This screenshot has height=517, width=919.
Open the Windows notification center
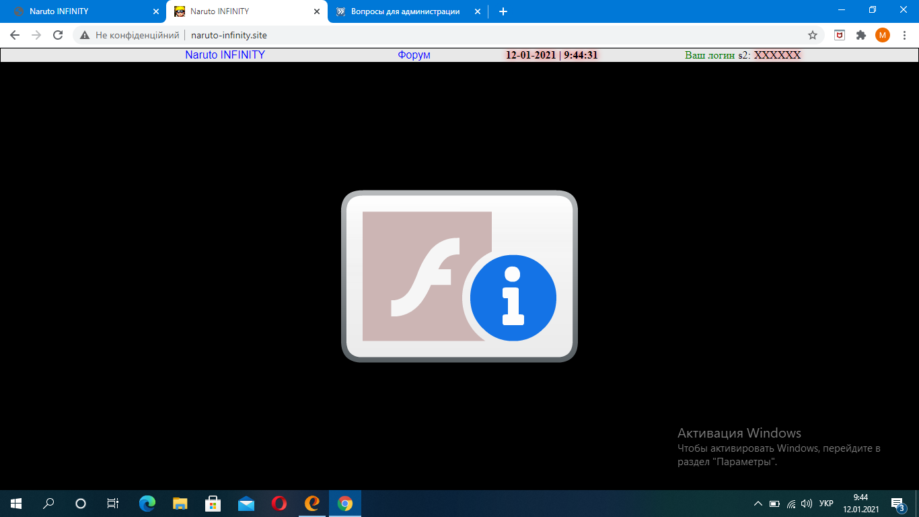click(x=898, y=504)
